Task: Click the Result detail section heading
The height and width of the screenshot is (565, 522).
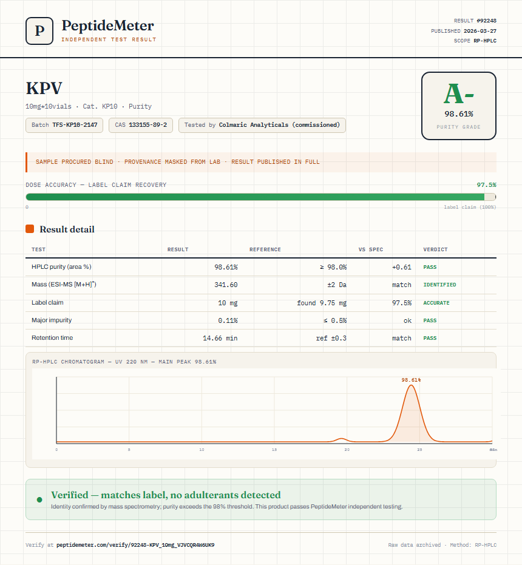Action: point(67,229)
